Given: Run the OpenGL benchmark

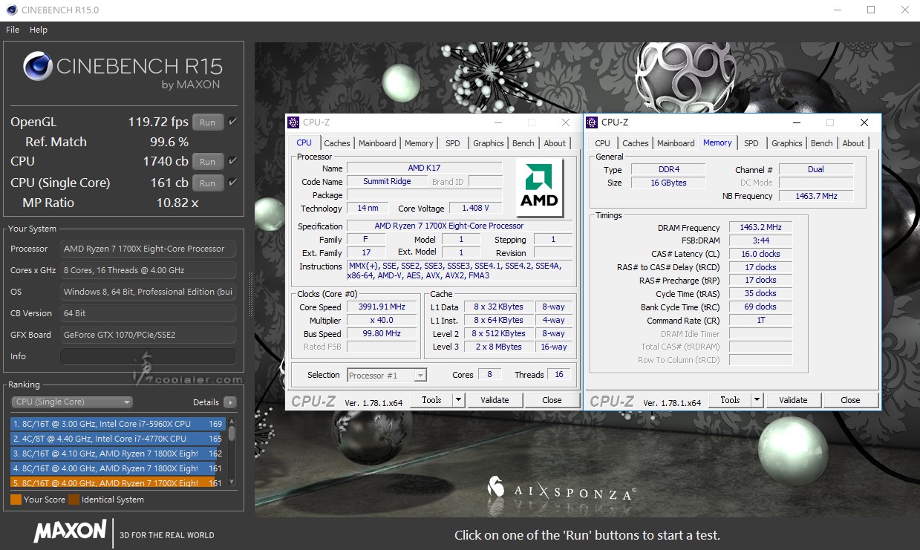Looking at the screenshot, I should pyautogui.click(x=208, y=122).
